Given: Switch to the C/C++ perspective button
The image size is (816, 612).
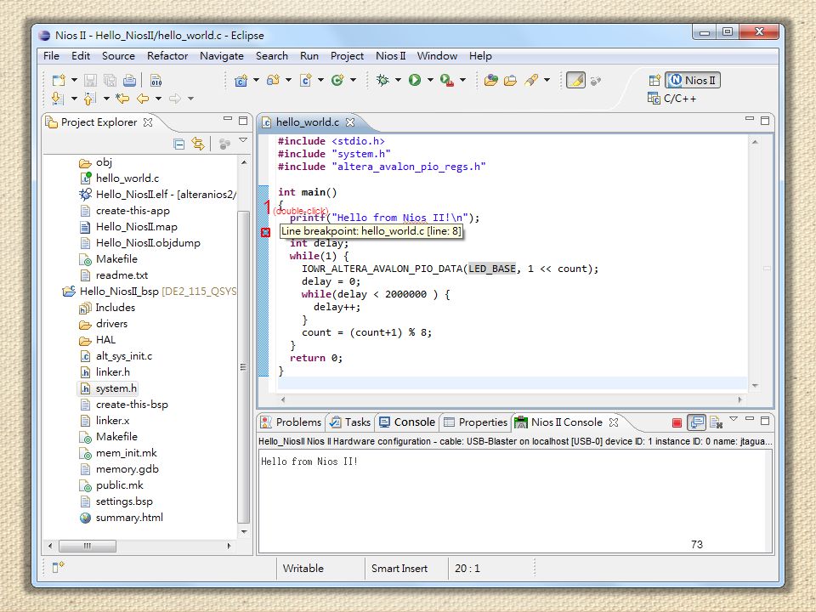Looking at the screenshot, I should click(671, 99).
